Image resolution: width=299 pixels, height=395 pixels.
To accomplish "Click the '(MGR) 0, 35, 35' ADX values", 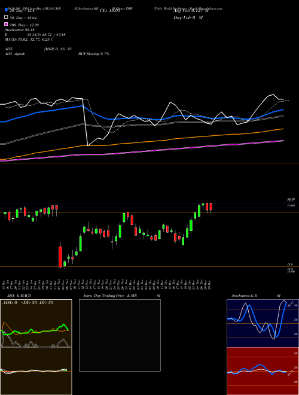I will click(57, 49).
